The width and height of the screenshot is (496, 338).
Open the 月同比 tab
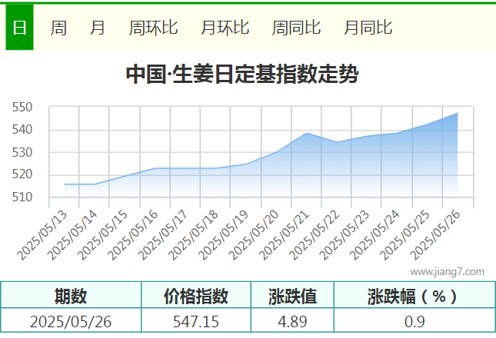tap(368, 28)
